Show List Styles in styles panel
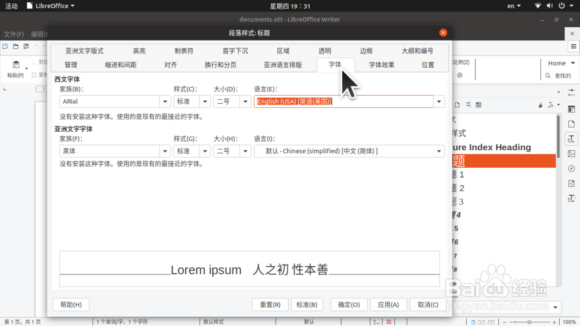 468,105
